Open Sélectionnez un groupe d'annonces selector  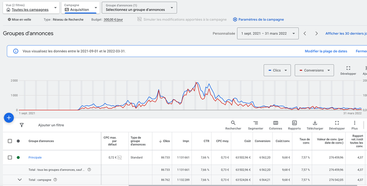tap(139, 8)
